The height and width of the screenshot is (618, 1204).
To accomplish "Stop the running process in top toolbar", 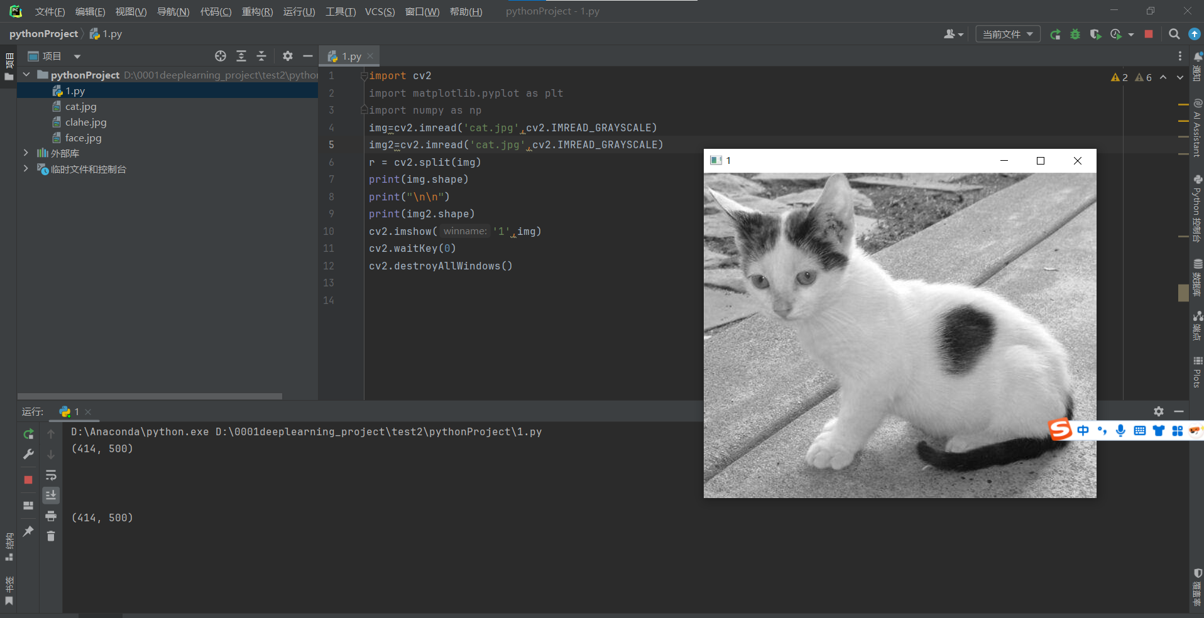I will tap(1149, 35).
